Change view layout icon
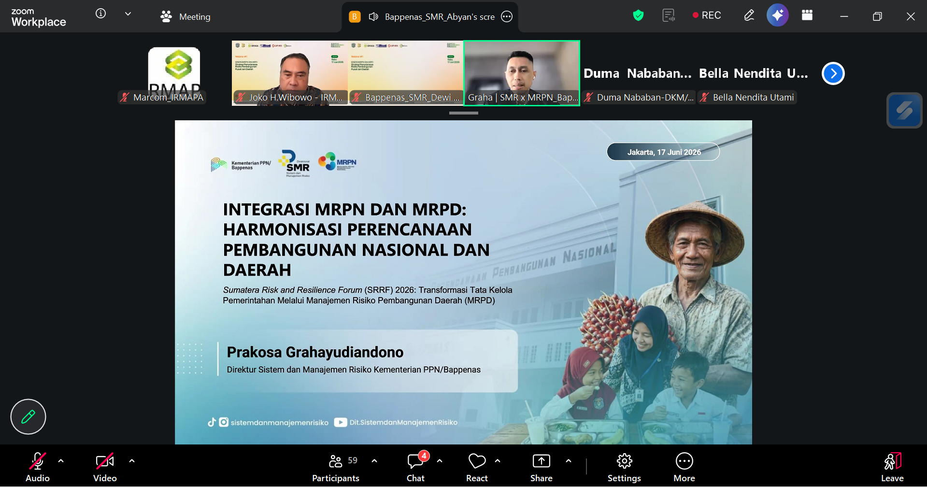Screen dimensions: 927x487 807,15
